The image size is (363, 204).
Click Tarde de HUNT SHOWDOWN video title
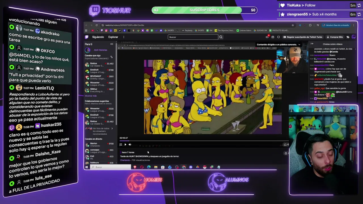pos(150,156)
